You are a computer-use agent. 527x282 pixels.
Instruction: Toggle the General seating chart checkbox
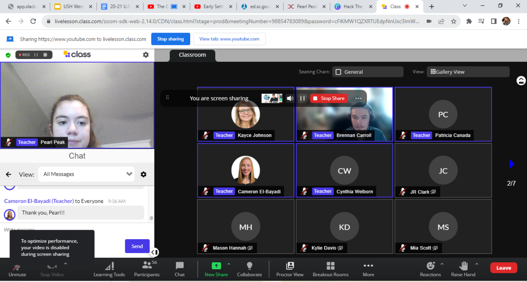[338, 72]
